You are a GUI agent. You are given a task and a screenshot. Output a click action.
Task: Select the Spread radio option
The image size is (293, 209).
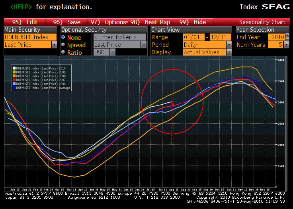(x=63, y=45)
